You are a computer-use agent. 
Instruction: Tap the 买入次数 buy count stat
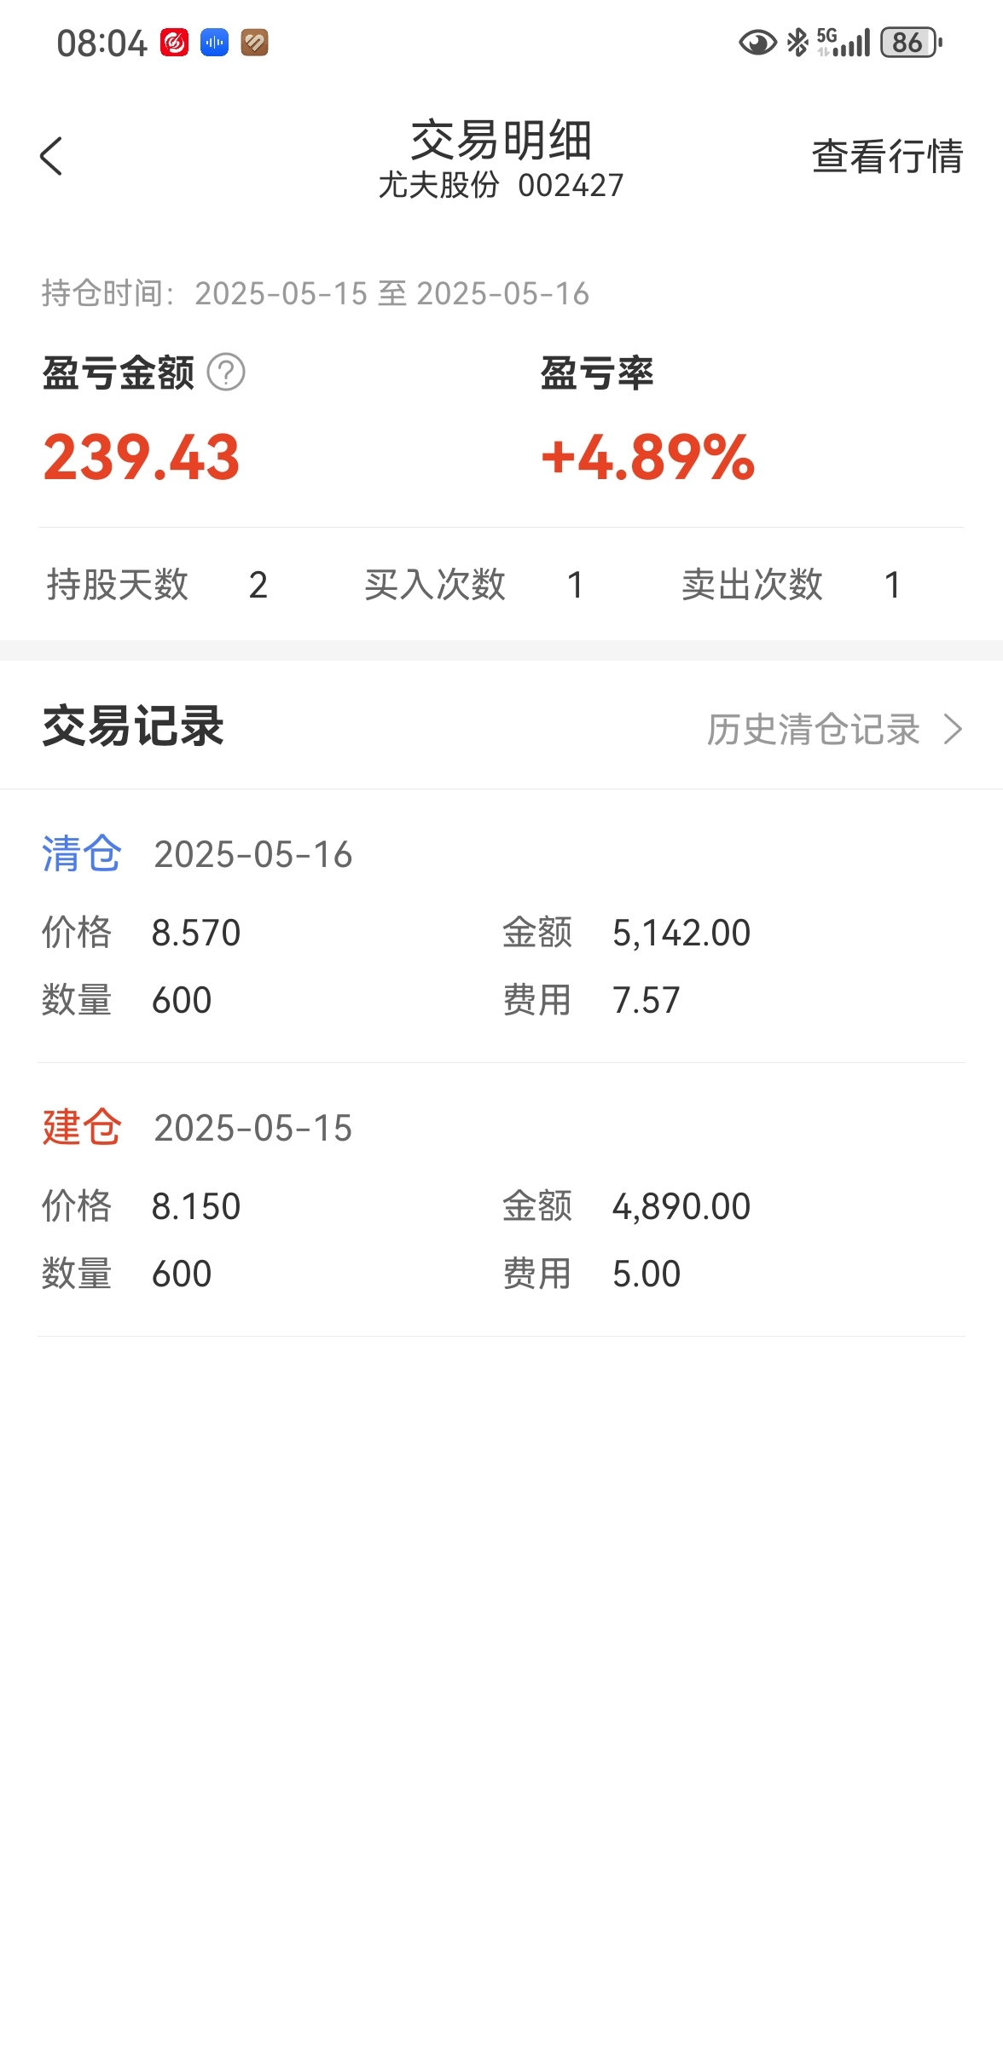coord(475,585)
